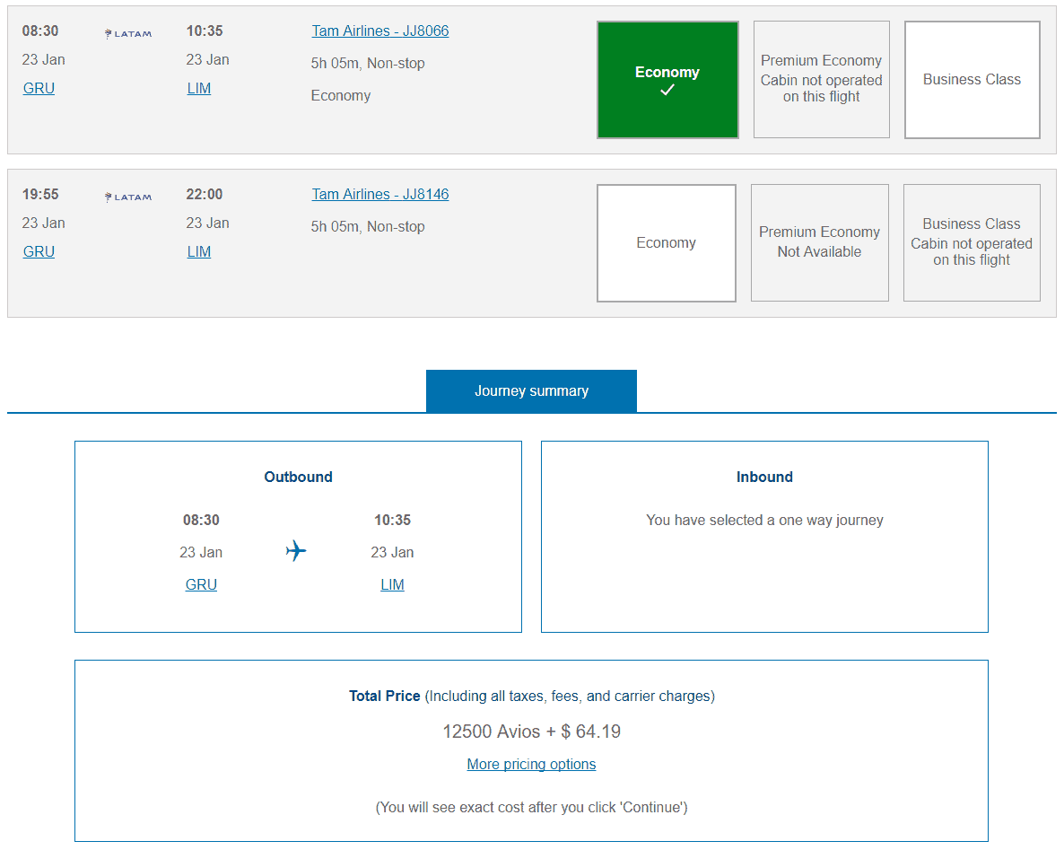Click GRU link on the 08:30 flight
This screenshot has width=1064, height=850.
click(x=39, y=89)
